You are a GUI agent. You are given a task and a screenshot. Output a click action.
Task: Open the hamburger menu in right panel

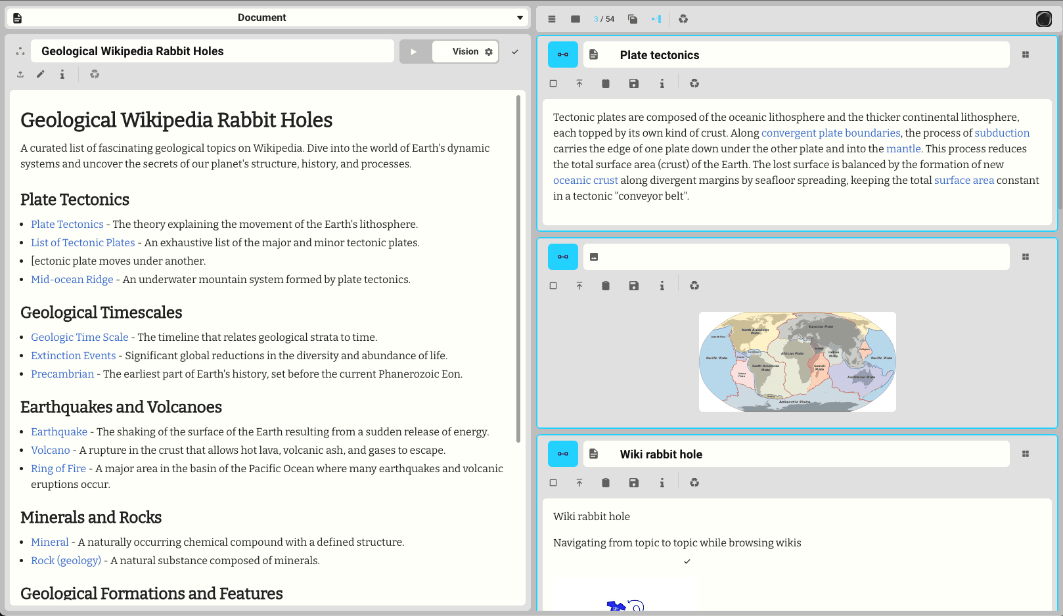pyautogui.click(x=552, y=19)
